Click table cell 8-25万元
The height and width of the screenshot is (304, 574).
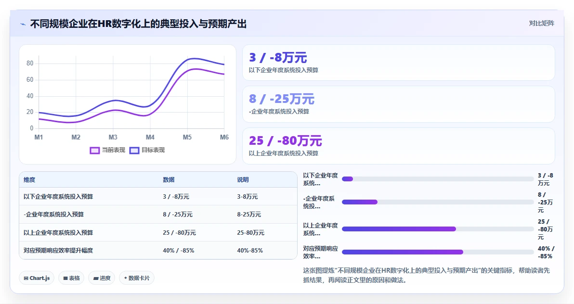[249, 215]
